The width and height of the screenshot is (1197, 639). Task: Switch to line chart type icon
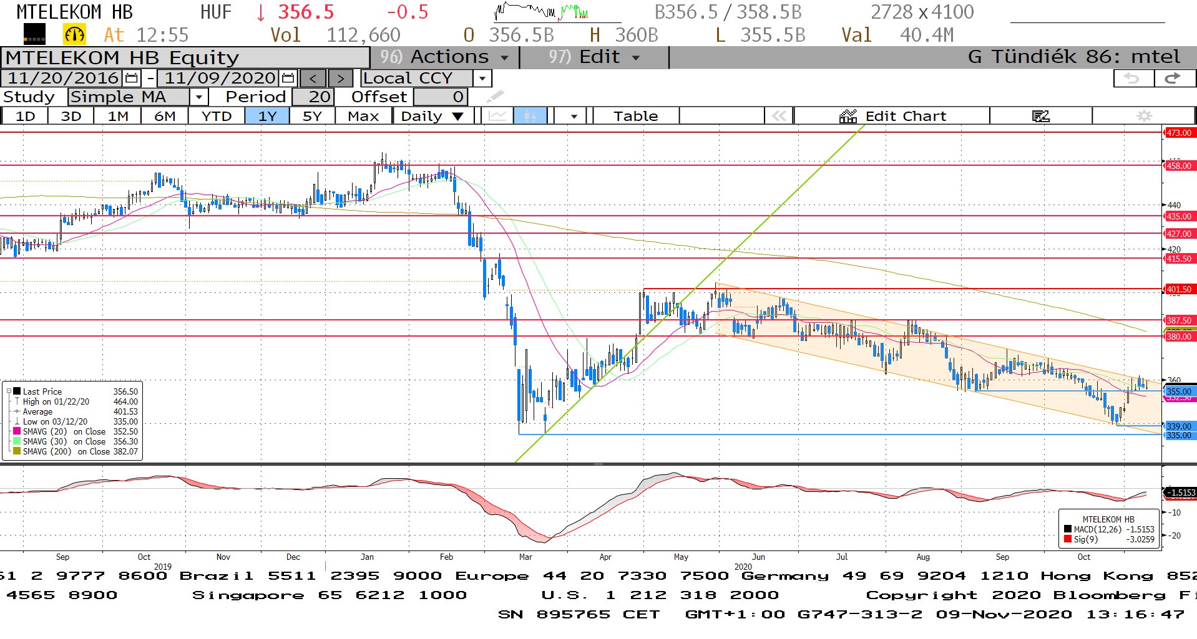click(x=497, y=116)
